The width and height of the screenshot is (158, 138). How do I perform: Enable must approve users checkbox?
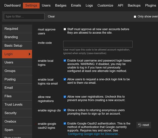[65, 29]
